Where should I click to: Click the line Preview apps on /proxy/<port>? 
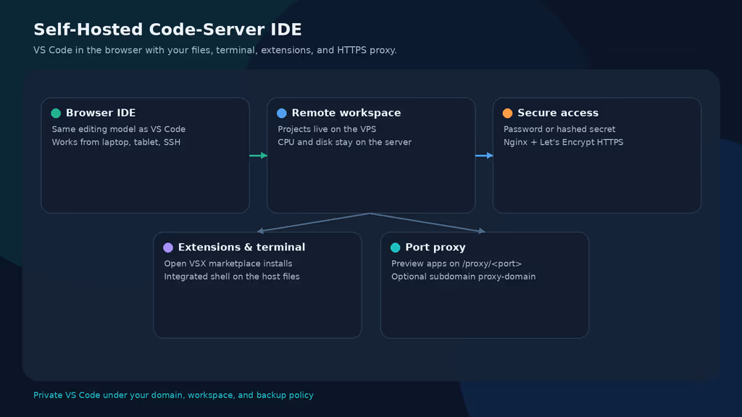[457, 264]
